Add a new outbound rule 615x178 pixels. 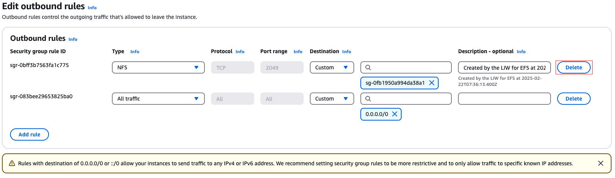[x=29, y=134]
